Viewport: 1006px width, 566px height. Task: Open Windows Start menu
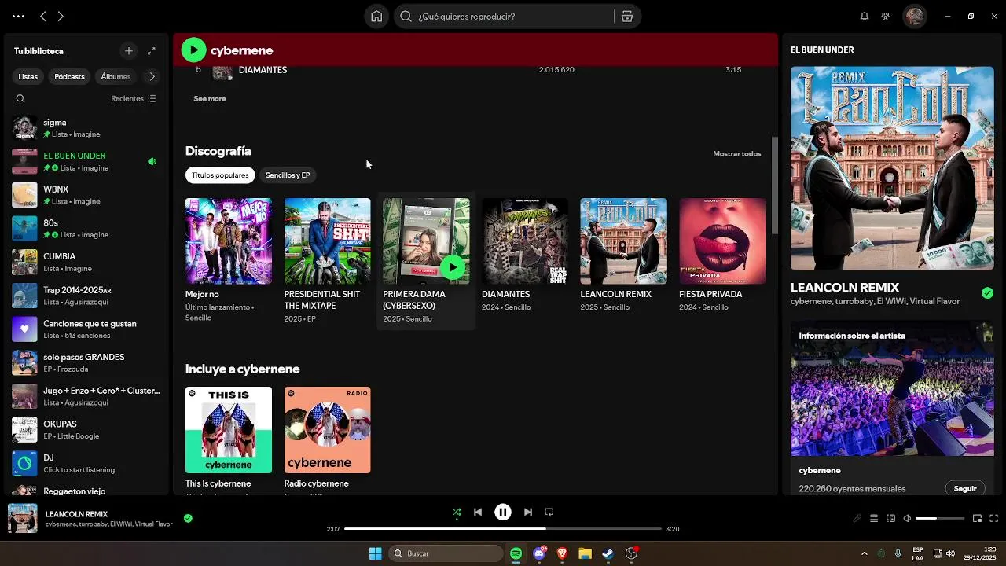click(375, 553)
